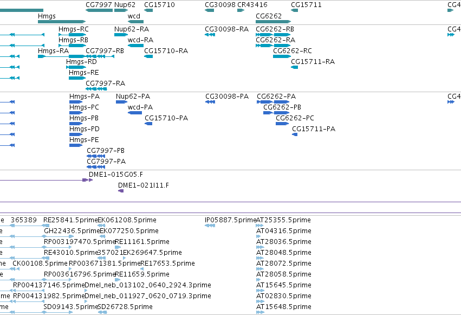Click the CG15711 gene label
The image size is (461, 315).
point(307,5)
